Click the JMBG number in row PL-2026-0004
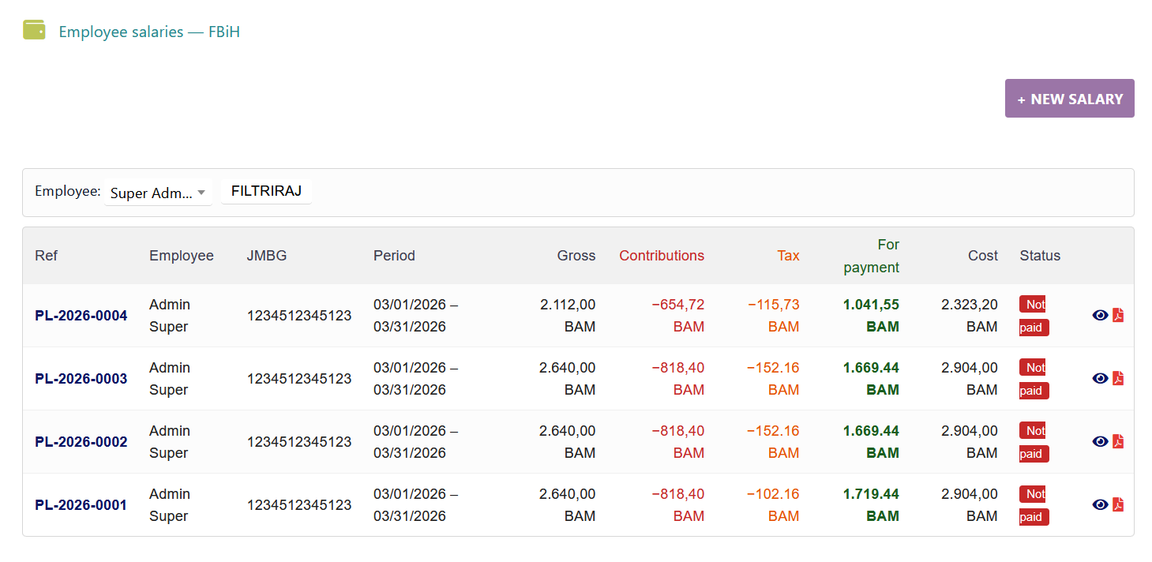Image resolution: width=1152 pixels, height=562 pixels. 299,316
